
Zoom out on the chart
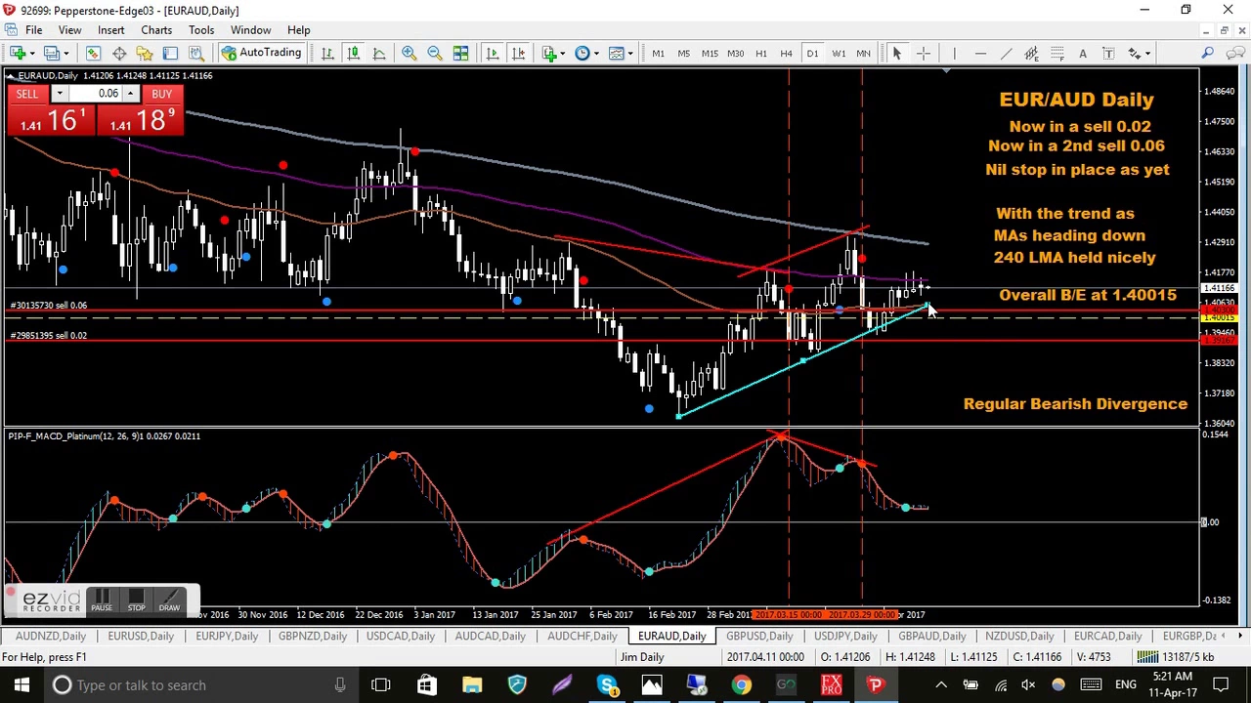click(435, 53)
